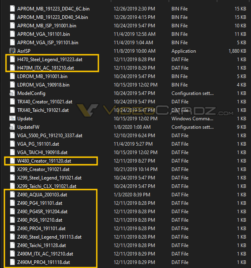Click the file icon of APROM_MB_ISP_191001.bin
Image resolution: width=251 pixels, height=268 pixels.
point(12,25)
